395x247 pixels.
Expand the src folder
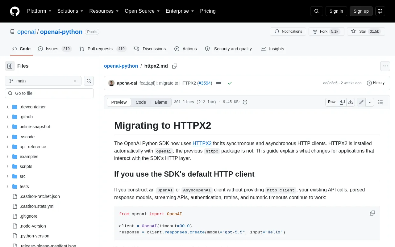7,176
